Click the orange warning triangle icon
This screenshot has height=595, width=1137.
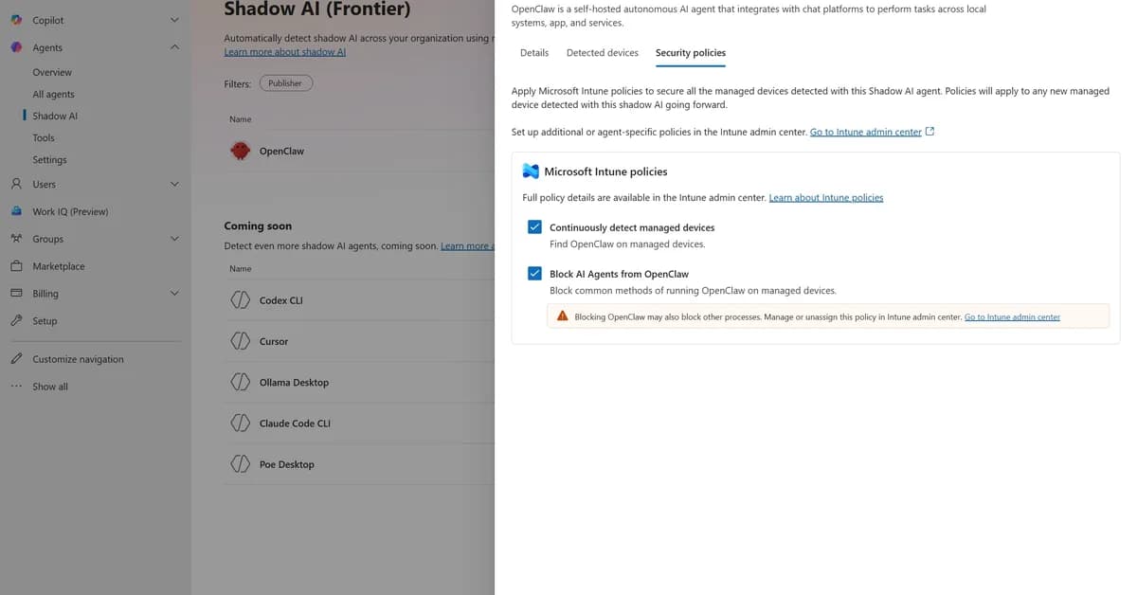563,316
